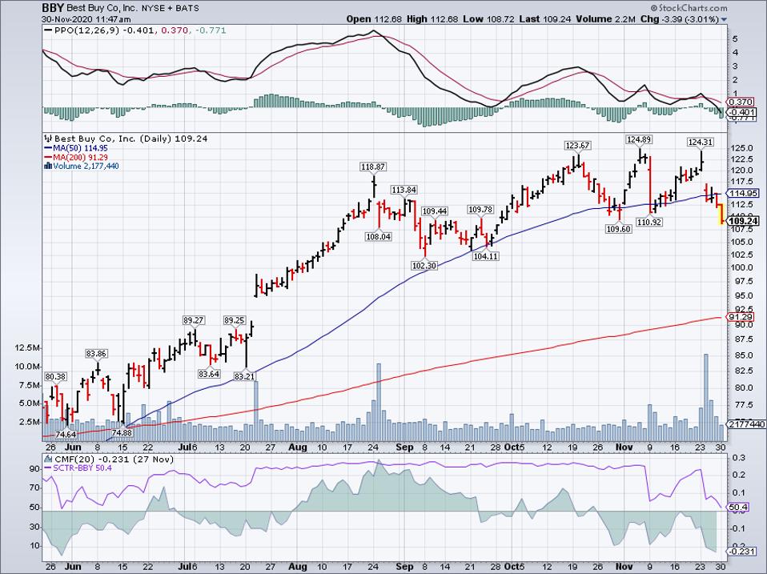Image resolution: width=767 pixels, height=574 pixels.
Task: Click the 80.38 price label
Action: click(x=55, y=377)
